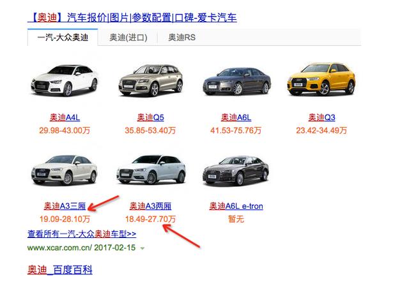The width and height of the screenshot is (409, 282).
Task: Open the 奥迪A6L e-tron link
Action: click(236, 206)
